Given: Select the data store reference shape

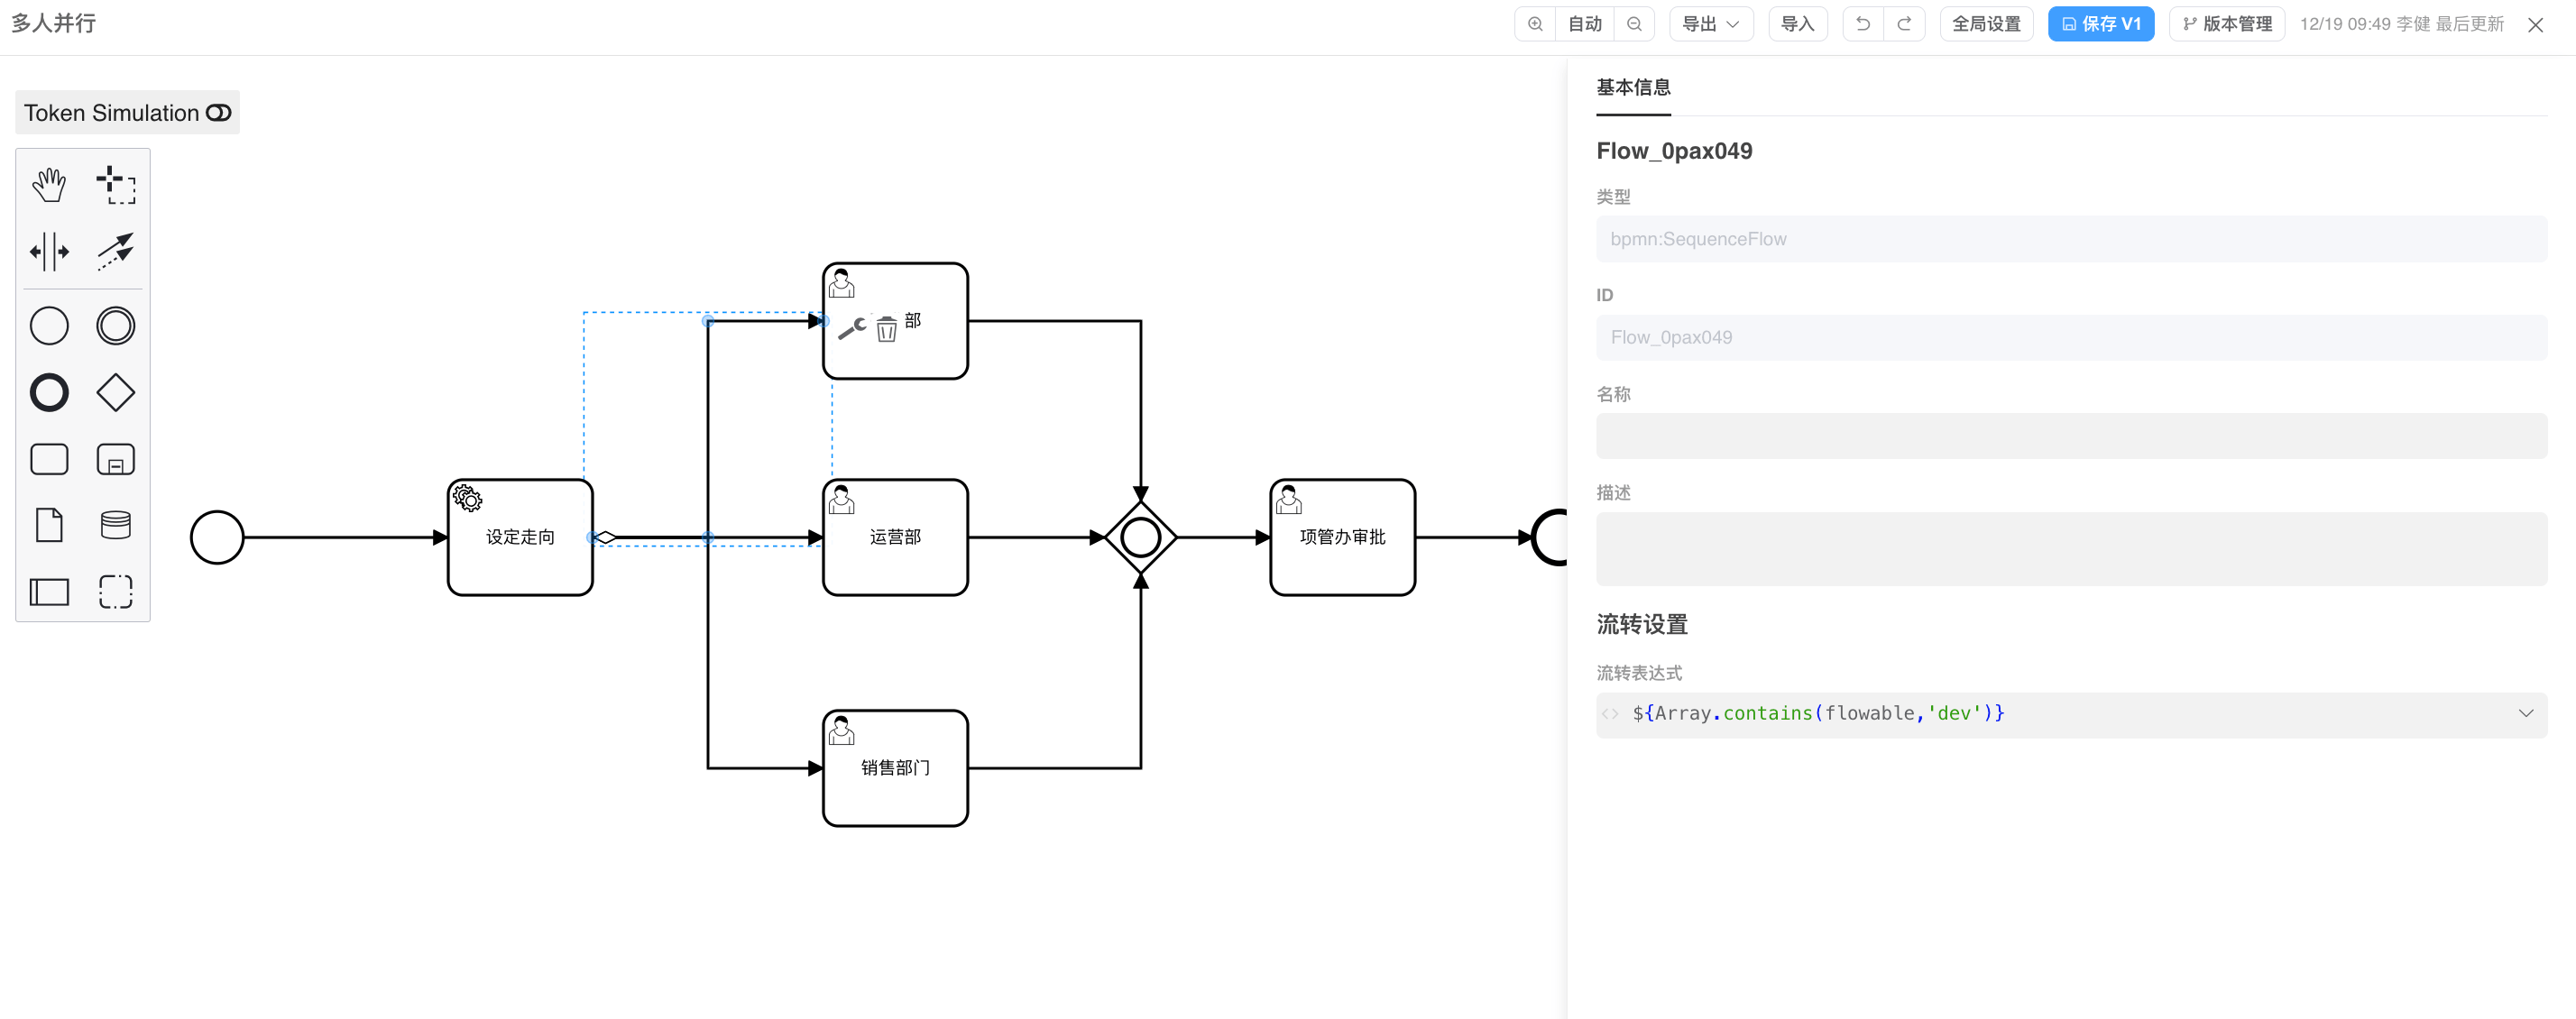Looking at the screenshot, I should click(116, 525).
